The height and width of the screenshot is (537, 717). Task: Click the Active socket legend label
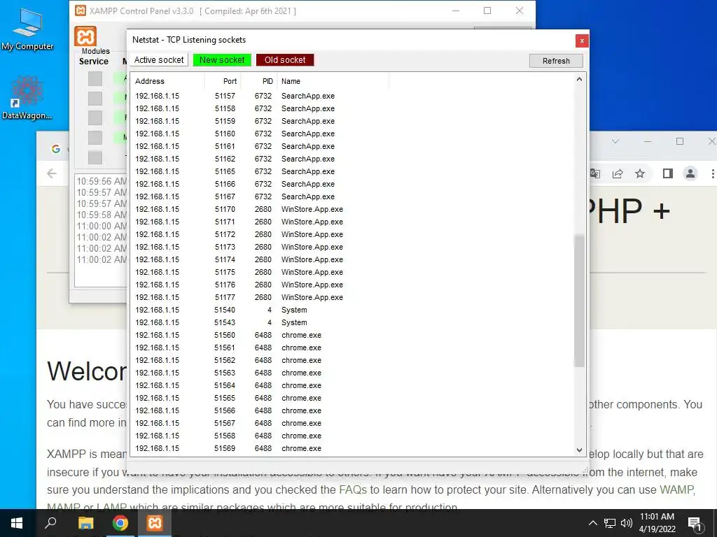pos(159,60)
